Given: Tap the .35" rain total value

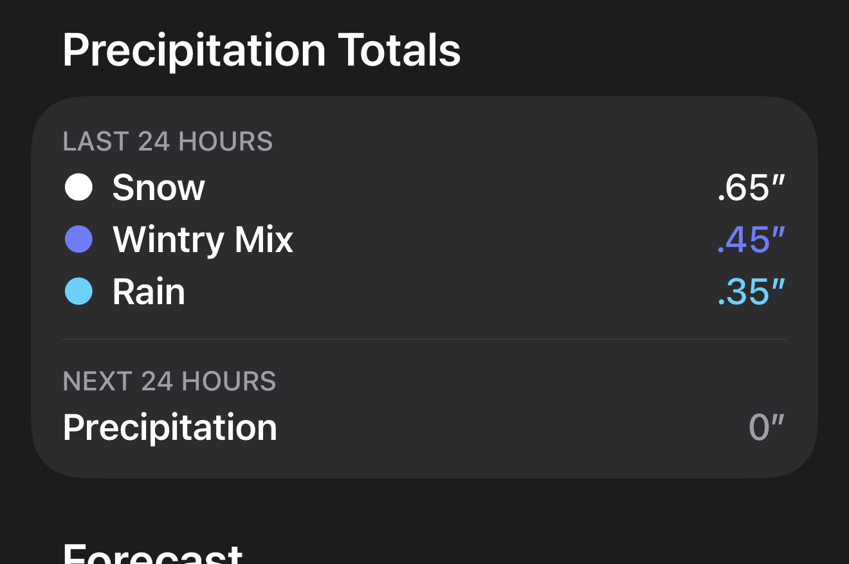Looking at the screenshot, I should pos(751,292).
